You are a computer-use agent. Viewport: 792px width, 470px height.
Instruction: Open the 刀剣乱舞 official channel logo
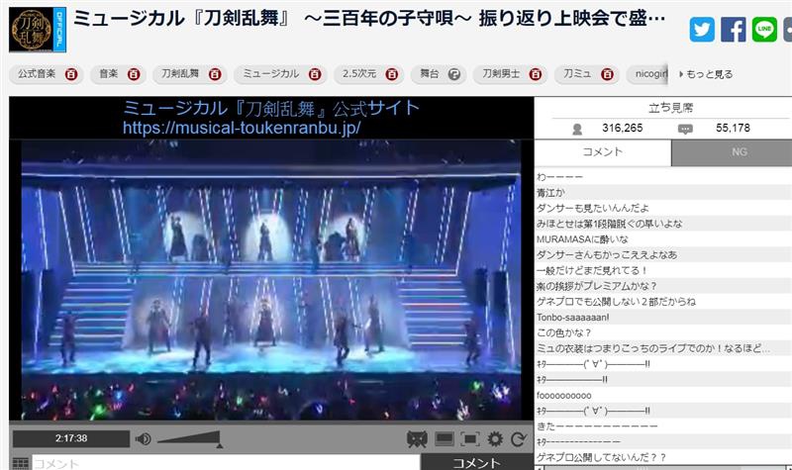pos(38,30)
